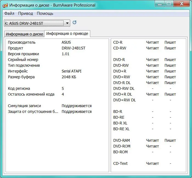Click the Версия прошивки label
This screenshot has height=178, width=192.
pos(23,54)
